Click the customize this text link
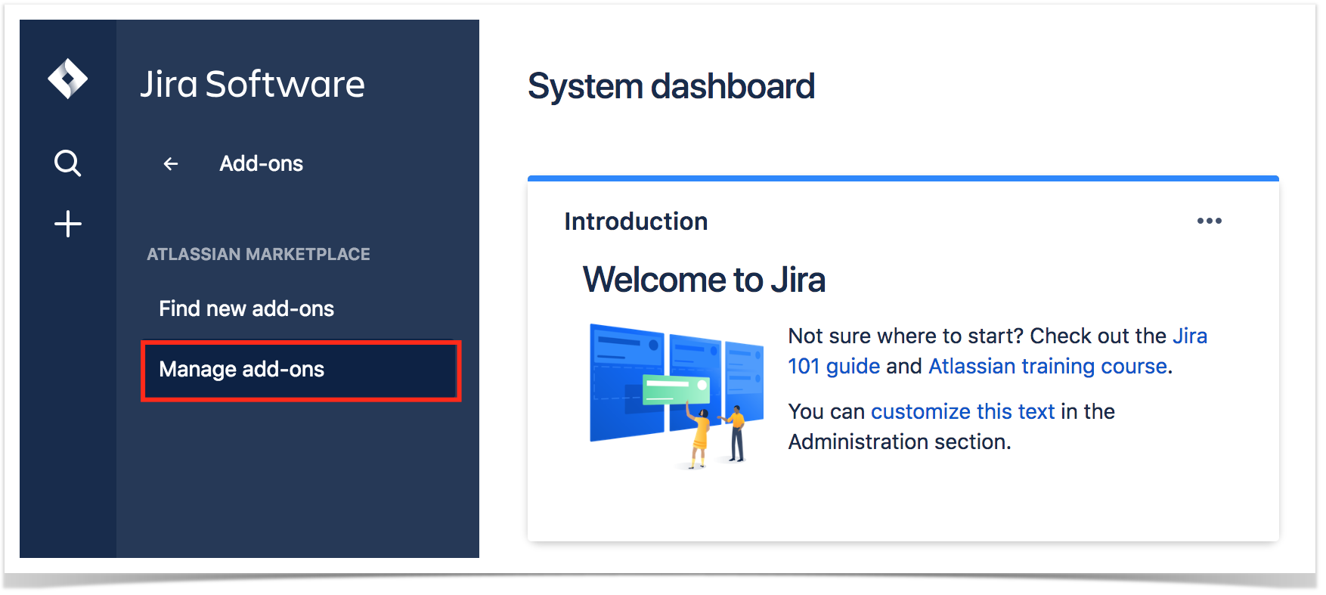 (962, 411)
